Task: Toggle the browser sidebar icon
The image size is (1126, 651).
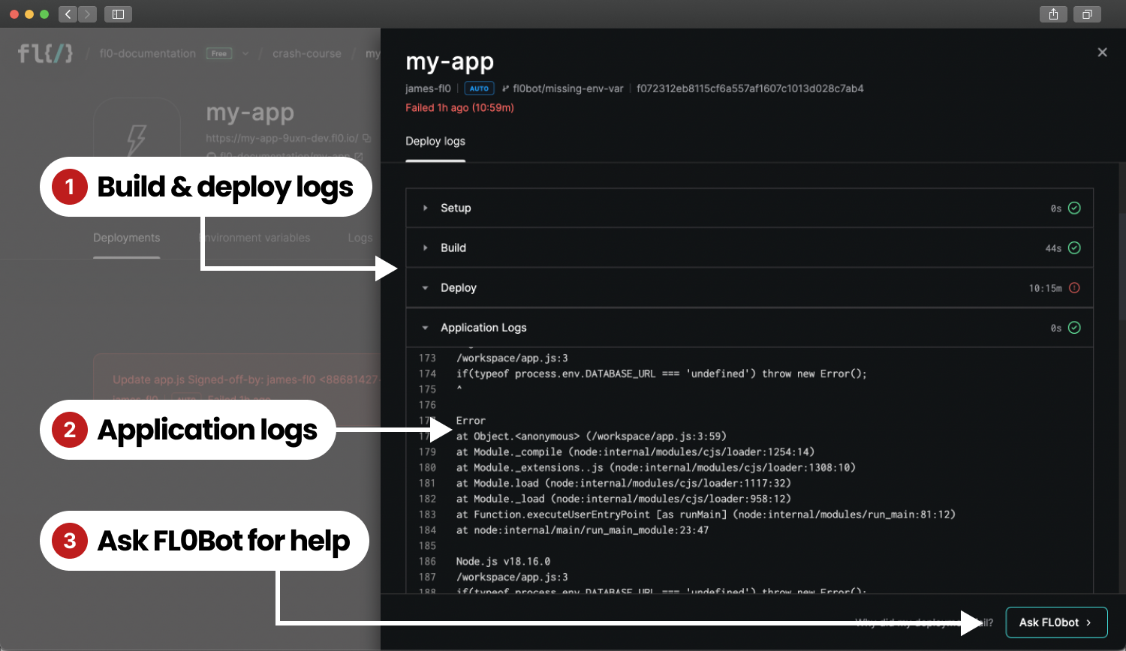Action: (118, 13)
